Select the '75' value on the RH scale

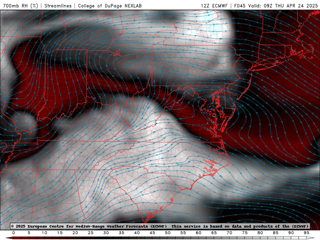[x=245, y=233]
